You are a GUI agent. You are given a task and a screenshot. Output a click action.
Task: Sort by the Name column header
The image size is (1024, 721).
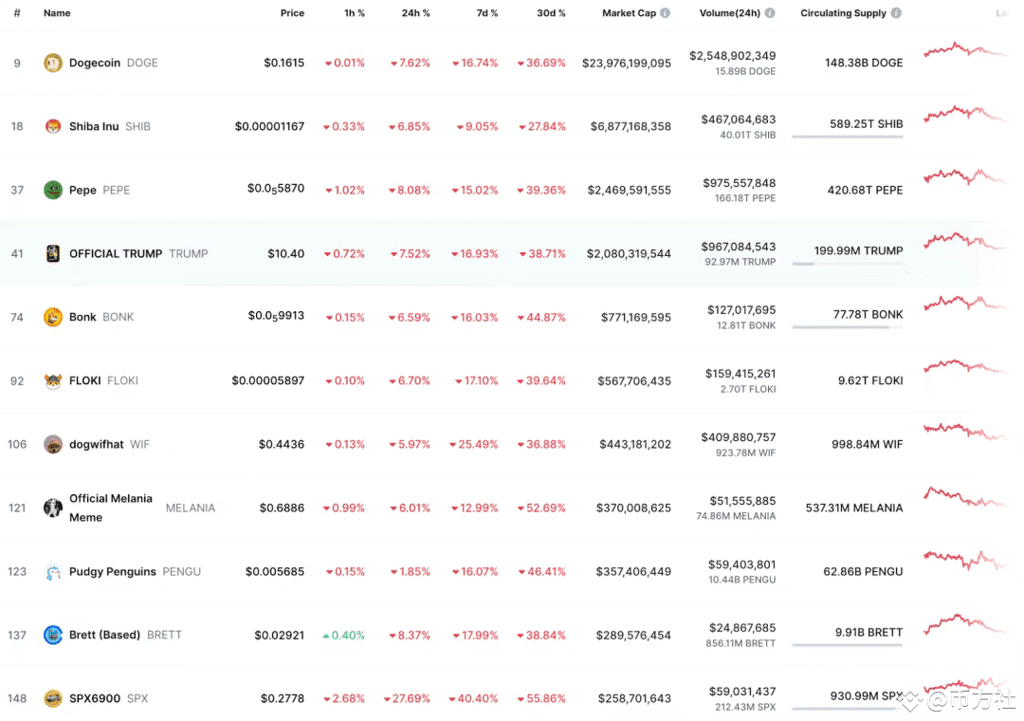pyautogui.click(x=57, y=13)
